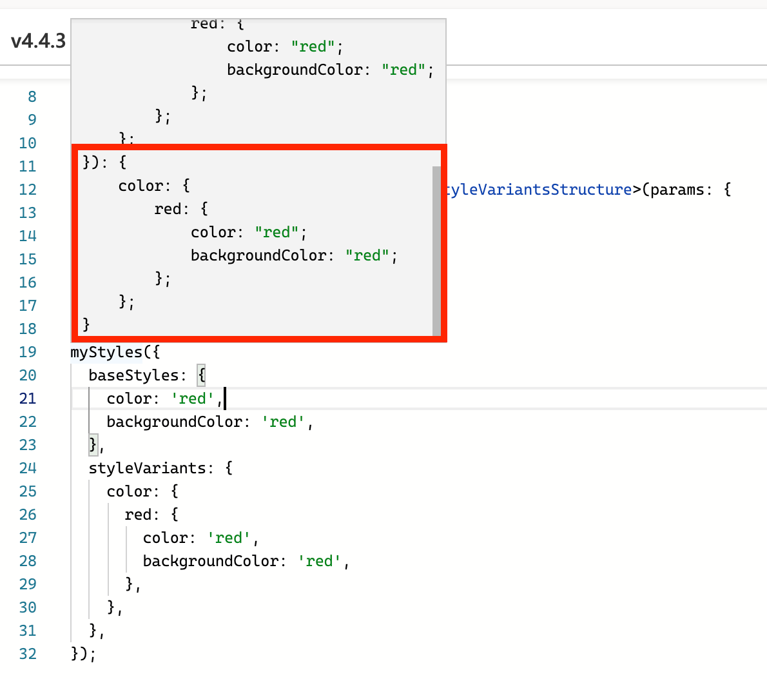Click 'red' string on line 21
The height and width of the screenshot is (679, 767).
point(193,399)
